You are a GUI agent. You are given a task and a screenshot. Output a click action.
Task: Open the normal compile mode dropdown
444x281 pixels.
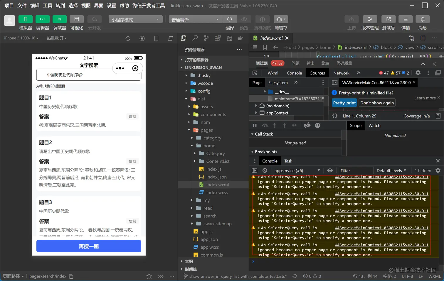196,19
